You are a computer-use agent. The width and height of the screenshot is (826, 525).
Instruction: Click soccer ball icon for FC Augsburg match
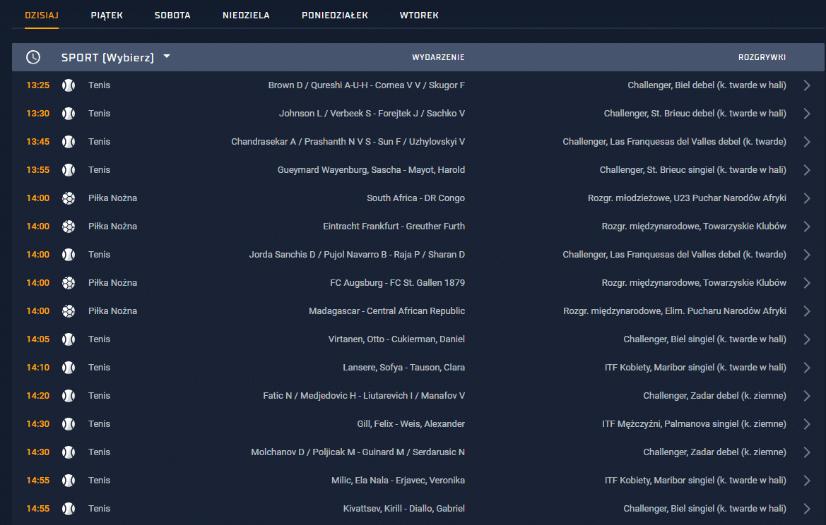tap(69, 283)
